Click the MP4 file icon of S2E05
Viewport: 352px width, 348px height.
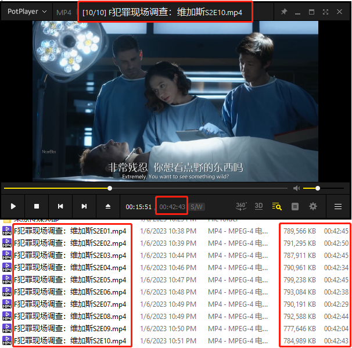[7, 279]
